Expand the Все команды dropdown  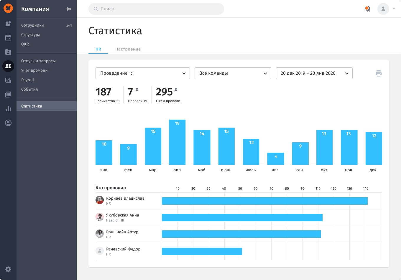(233, 73)
